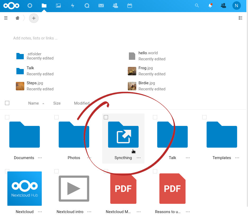Screen dimensions: 248x221
Task: Open unified search with the magnifier icon
Action: point(197,6)
